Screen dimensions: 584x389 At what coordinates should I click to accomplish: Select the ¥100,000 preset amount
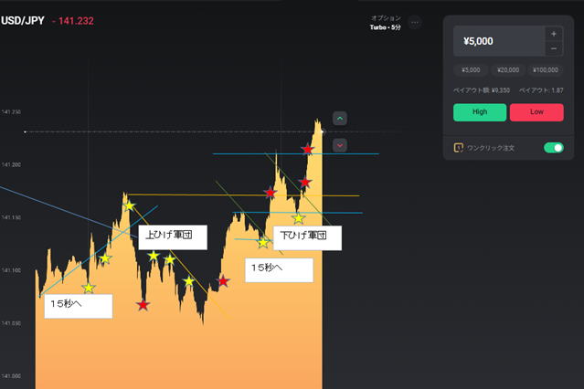pos(545,69)
